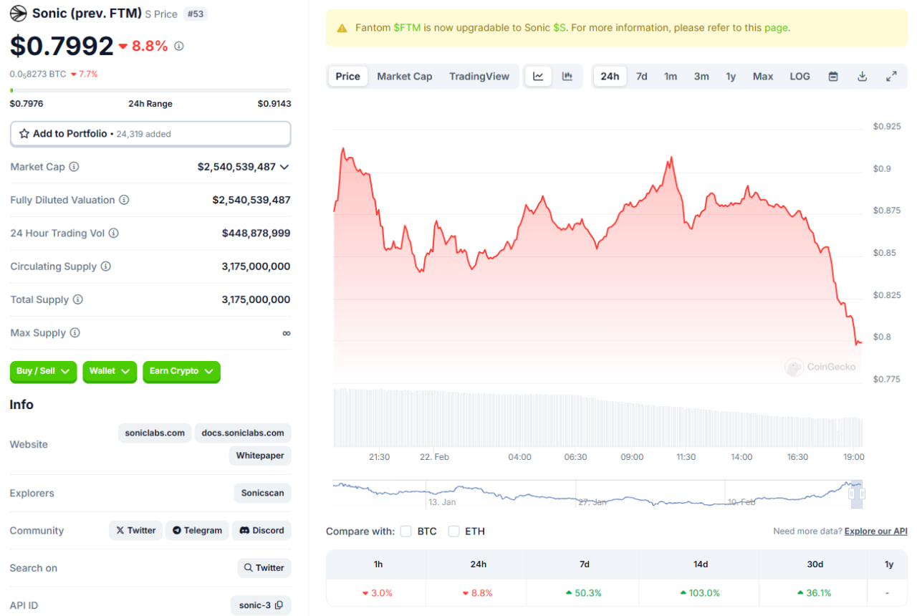Open the soniclabs.com website link
917x616 pixels.
tap(155, 433)
